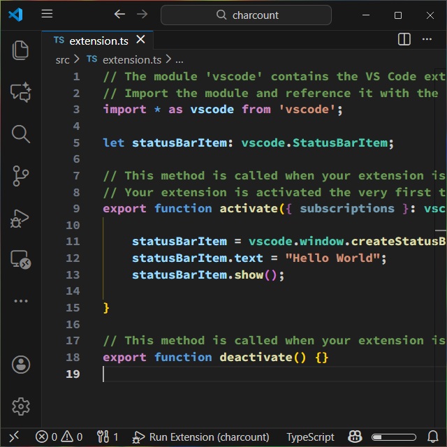Open the Manage gear menu

coord(21,406)
